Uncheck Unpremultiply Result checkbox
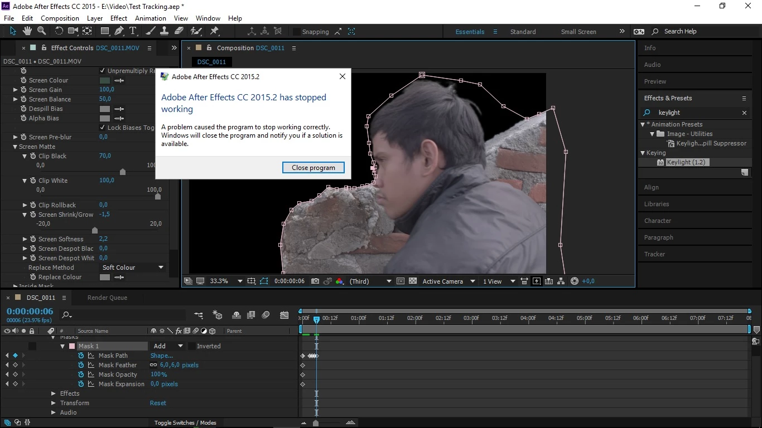Screen dimensions: 762x428 coord(103,71)
